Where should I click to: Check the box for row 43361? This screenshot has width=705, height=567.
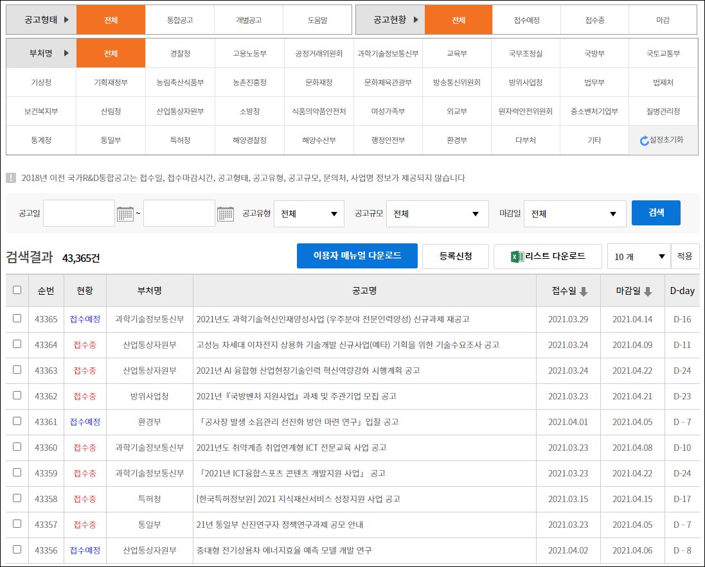(x=17, y=421)
